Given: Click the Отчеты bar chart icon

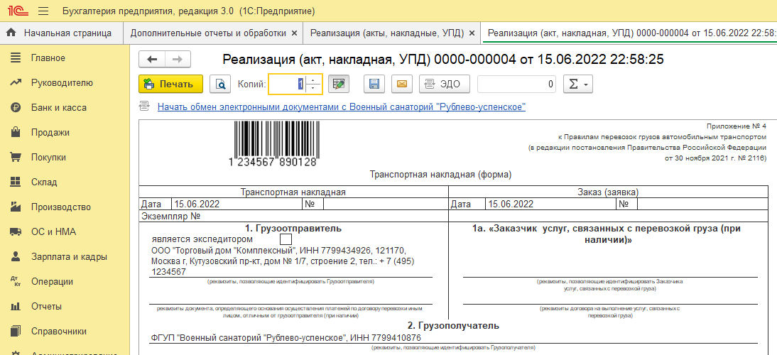Looking at the screenshot, I should pos(16,307).
